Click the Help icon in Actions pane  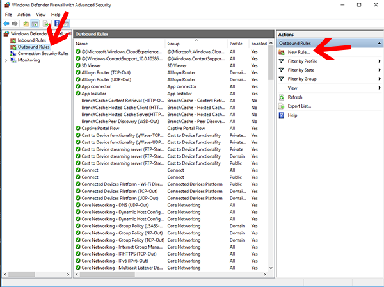282,115
